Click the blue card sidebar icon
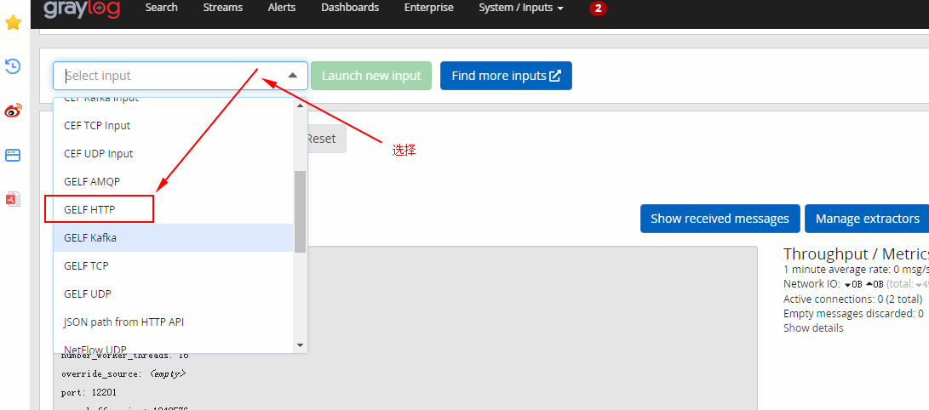Image resolution: width=929 pixels, height=410 pixels. pyautogui.click(x=13, y=155)
